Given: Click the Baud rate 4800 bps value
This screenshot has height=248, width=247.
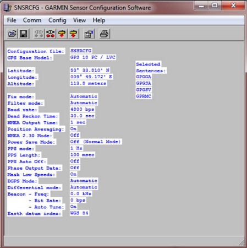Looking at the screenshot, I should 83,109.
